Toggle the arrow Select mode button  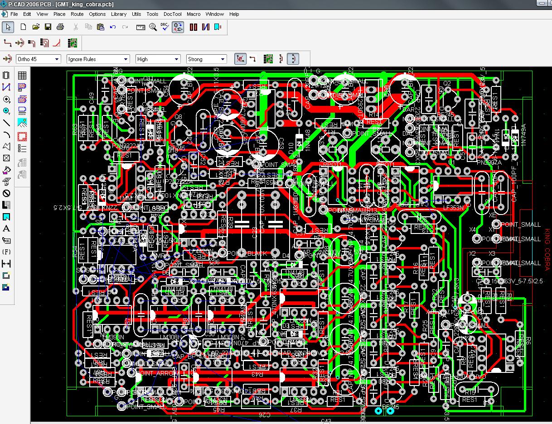pos(8,27)
